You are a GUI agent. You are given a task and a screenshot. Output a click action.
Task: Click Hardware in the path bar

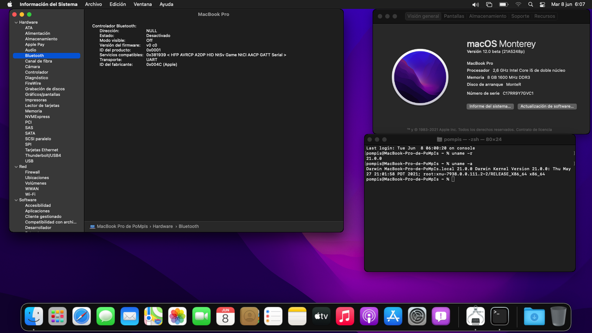(x=163, y=226)
